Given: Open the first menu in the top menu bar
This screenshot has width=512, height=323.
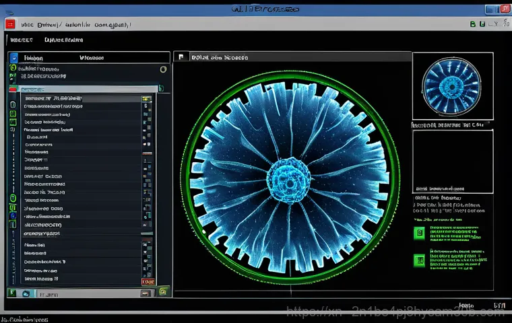Looking at the screenshot, I should (x=27, y=25).
